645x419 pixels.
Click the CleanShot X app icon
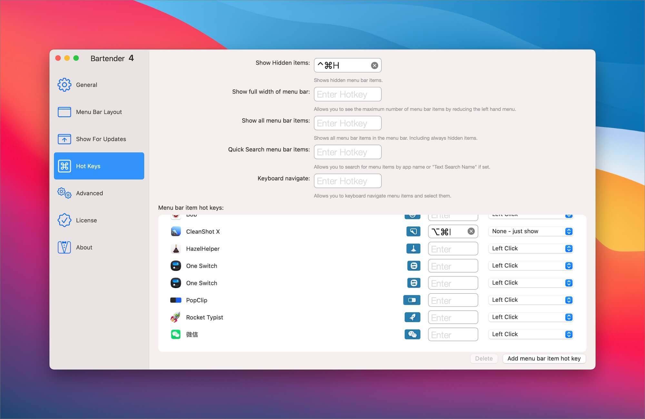tap(176, 232)
